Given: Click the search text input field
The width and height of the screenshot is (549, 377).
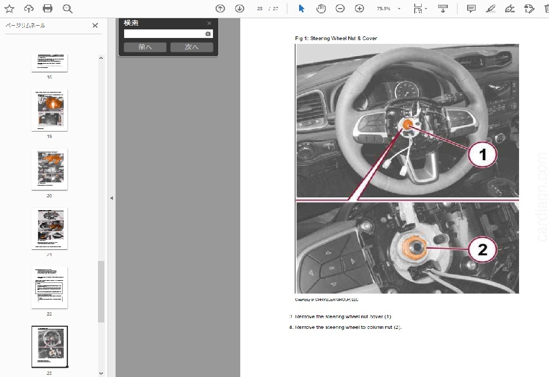Looking at the screenshot, I should click(164, 34).
